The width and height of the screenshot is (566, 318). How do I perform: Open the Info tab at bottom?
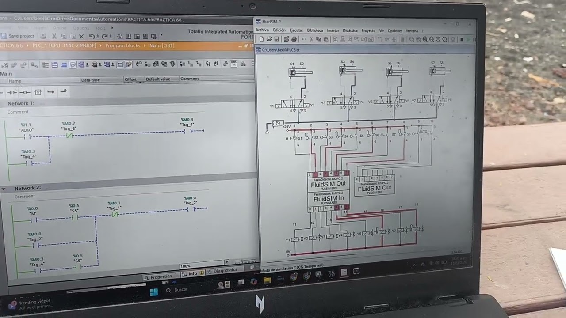pos(192,273)
